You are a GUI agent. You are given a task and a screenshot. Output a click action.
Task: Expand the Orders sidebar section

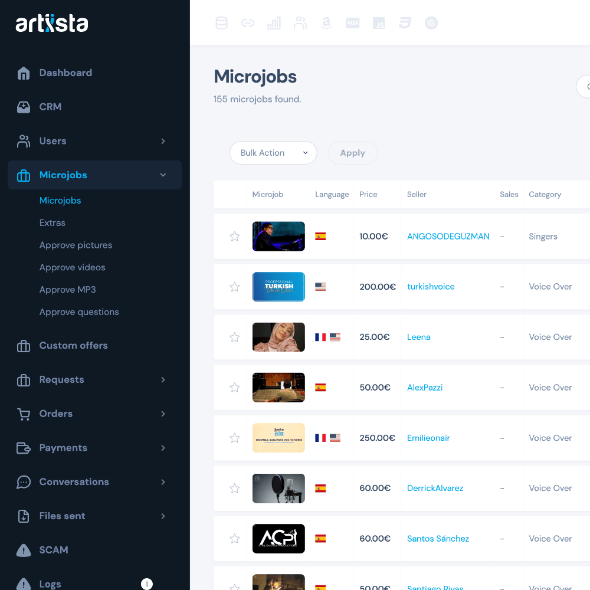pyautogui.click(x=163, y=414)
